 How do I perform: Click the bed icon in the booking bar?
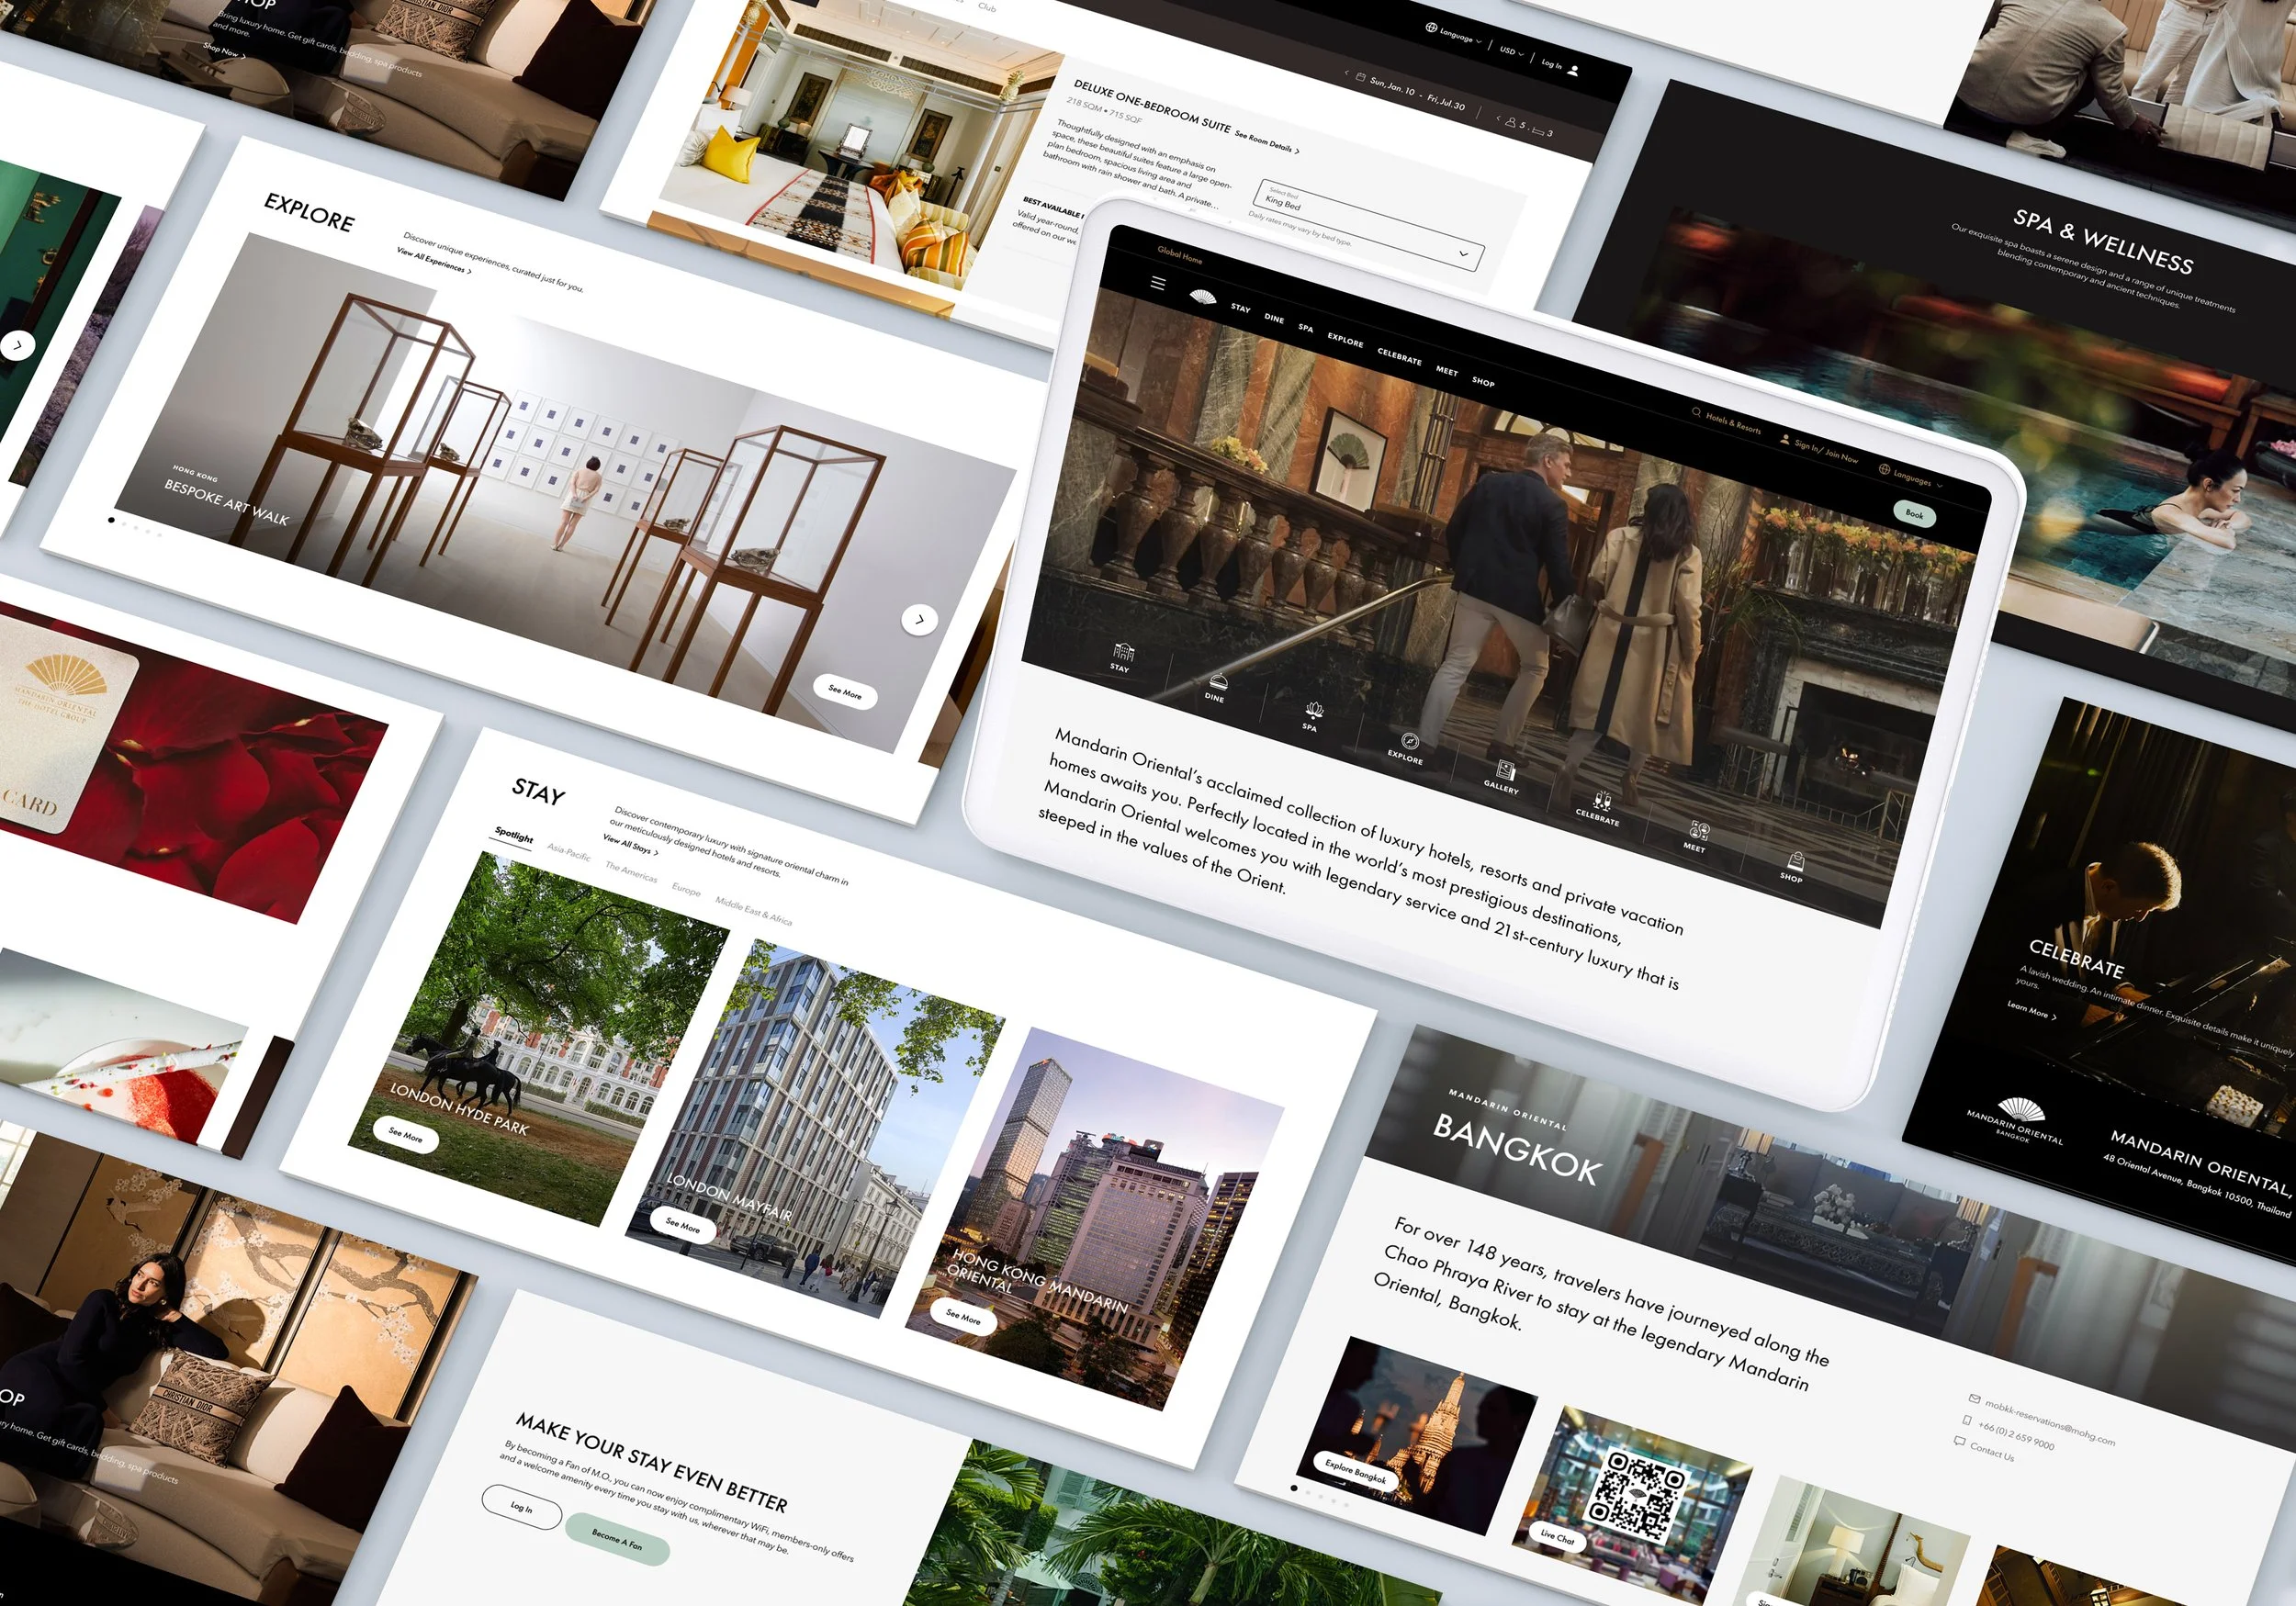1538,130
